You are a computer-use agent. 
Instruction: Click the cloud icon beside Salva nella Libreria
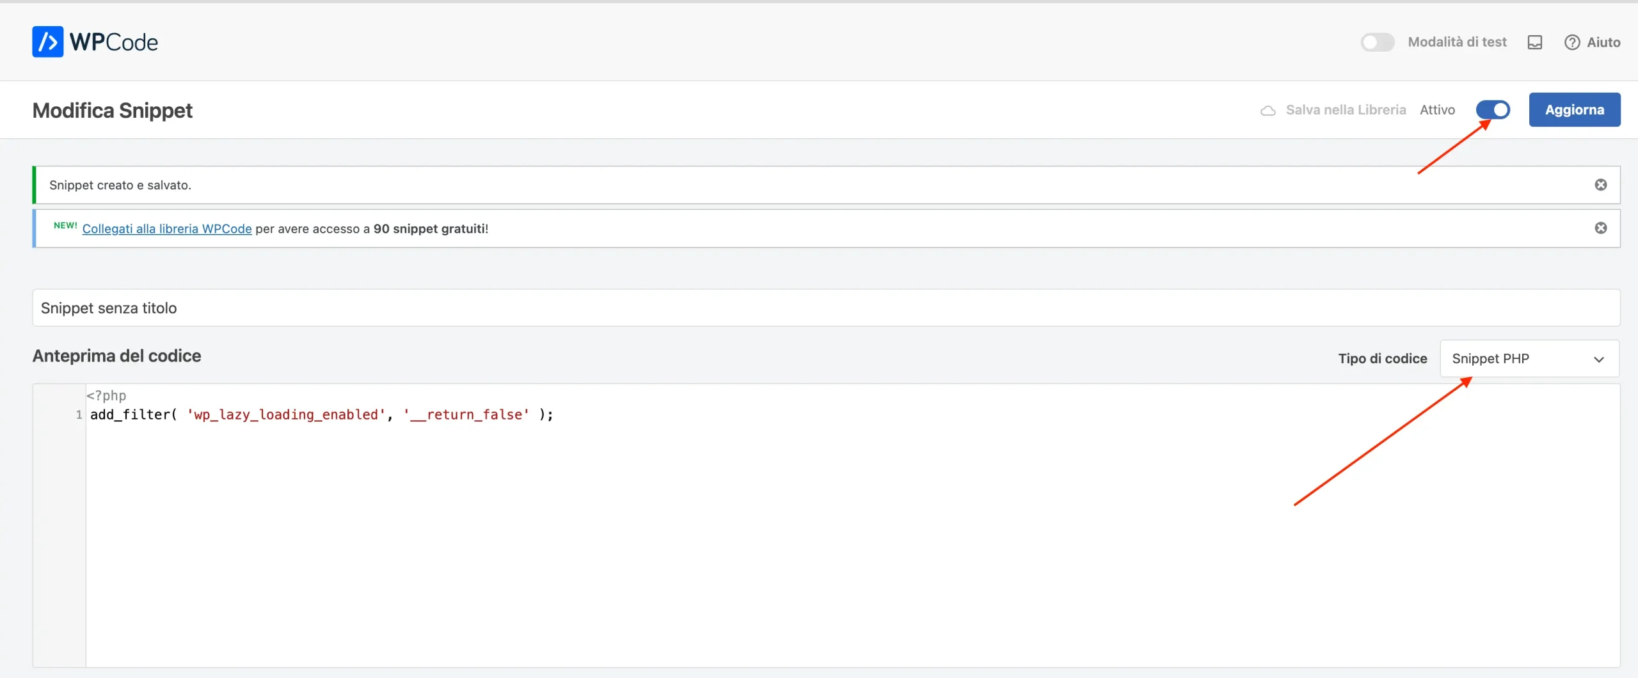(x=1269, y=109)
